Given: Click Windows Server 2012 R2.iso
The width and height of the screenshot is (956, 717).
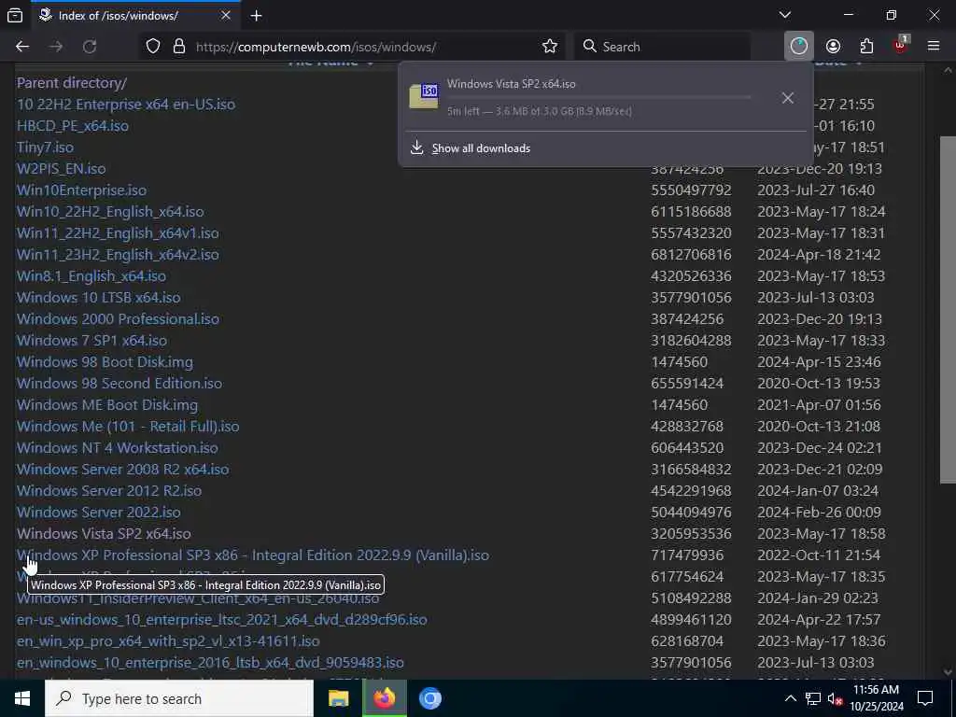Looking at the screenshot, I should [108, 490].
